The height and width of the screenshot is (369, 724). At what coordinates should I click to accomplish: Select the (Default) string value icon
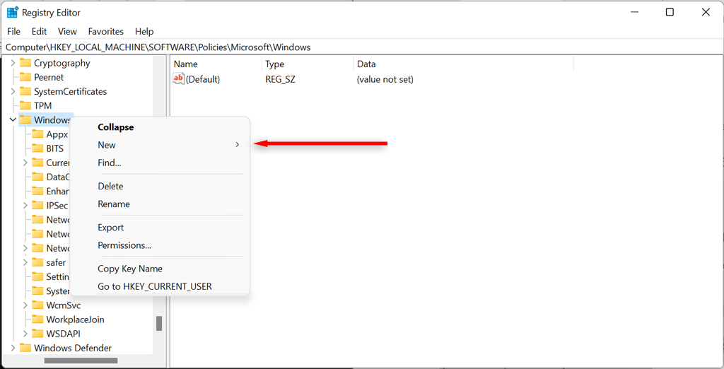[178, 79]
